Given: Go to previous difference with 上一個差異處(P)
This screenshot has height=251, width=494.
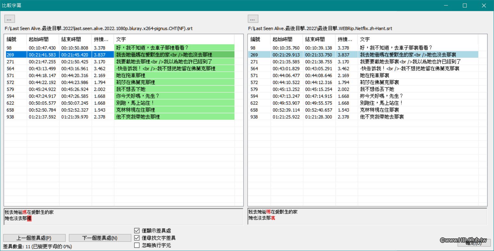Looking at the screenshot, I should point(35,238).
